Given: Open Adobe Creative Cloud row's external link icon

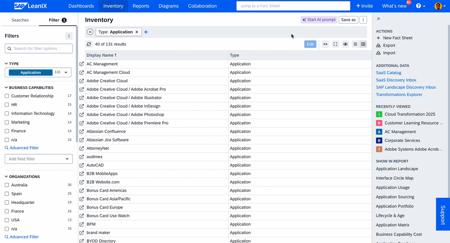Looking at the screenshot, I should pyautogui.click(x=82, y=81).
